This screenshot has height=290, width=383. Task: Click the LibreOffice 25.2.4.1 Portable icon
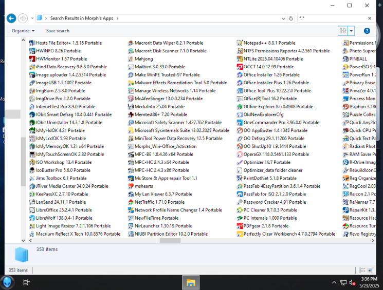[32, 210]
